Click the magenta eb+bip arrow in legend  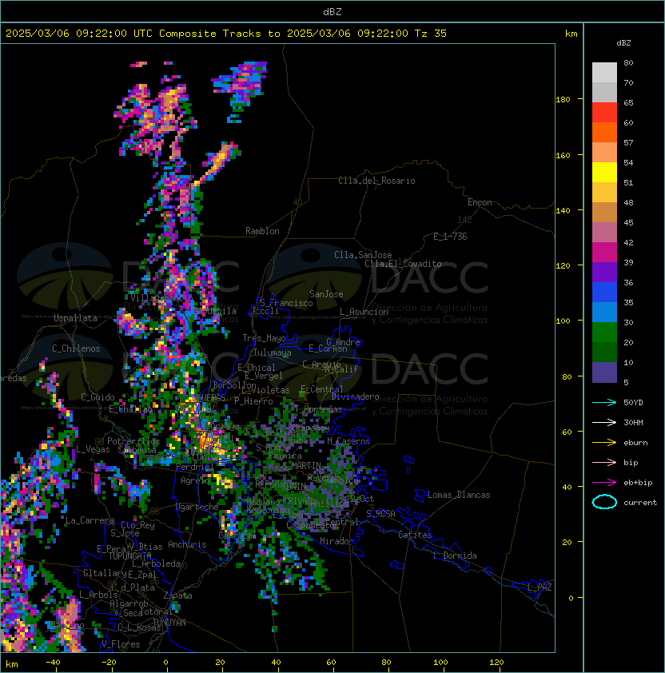tap(604, 483)
